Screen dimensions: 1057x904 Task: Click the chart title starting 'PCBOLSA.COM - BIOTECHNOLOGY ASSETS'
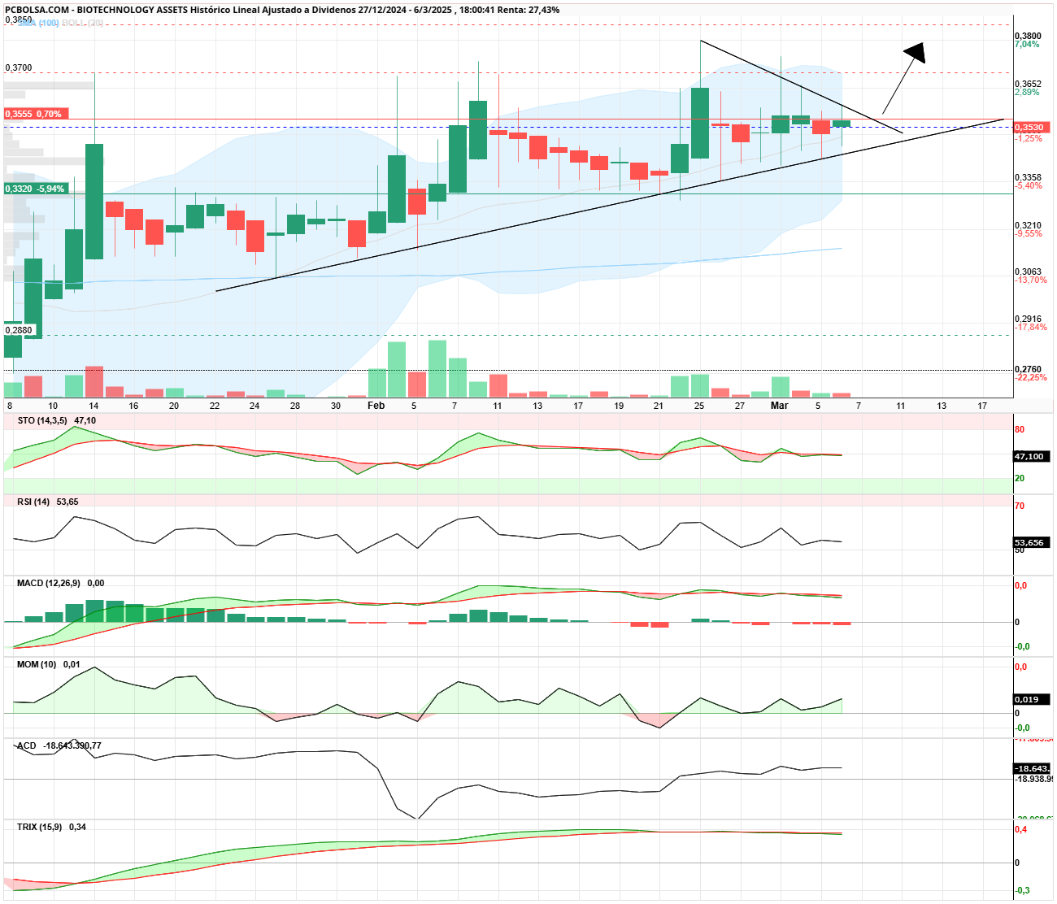pyautogui.click(x=282, y=10)
